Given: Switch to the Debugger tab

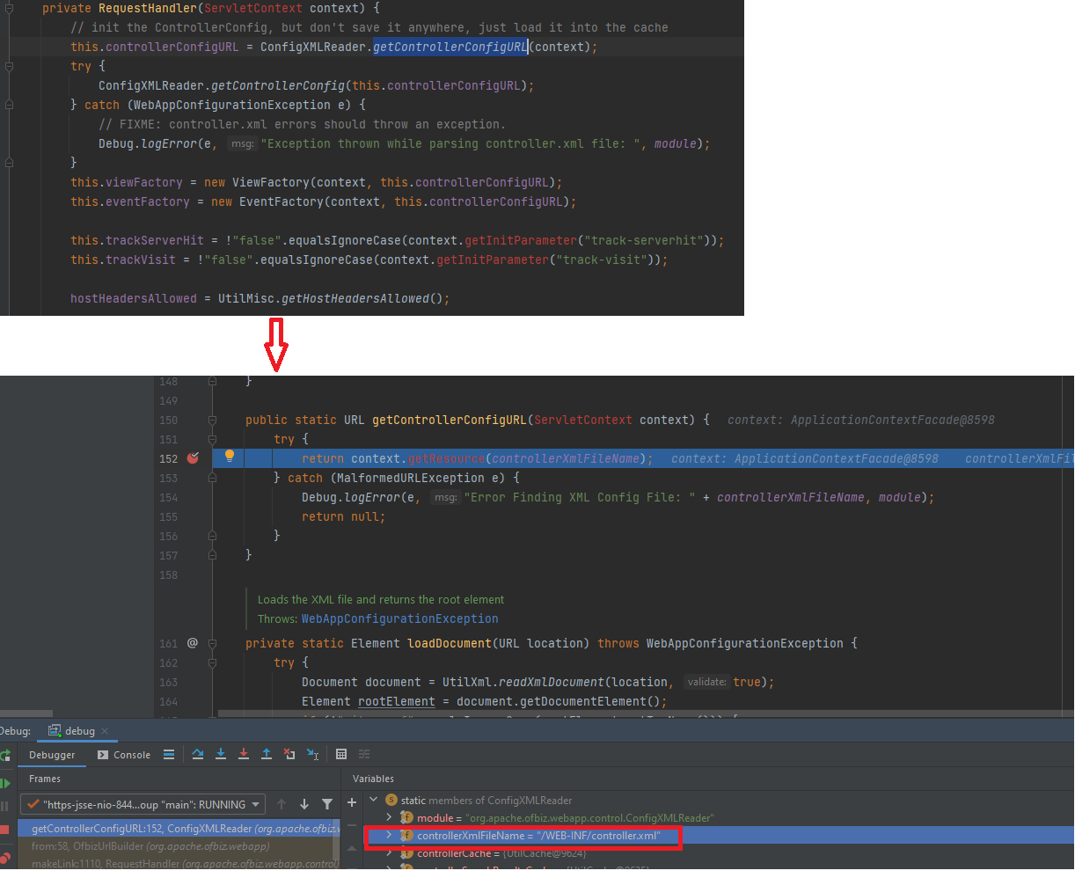Looking at the screenshot, I should (52, 755).
